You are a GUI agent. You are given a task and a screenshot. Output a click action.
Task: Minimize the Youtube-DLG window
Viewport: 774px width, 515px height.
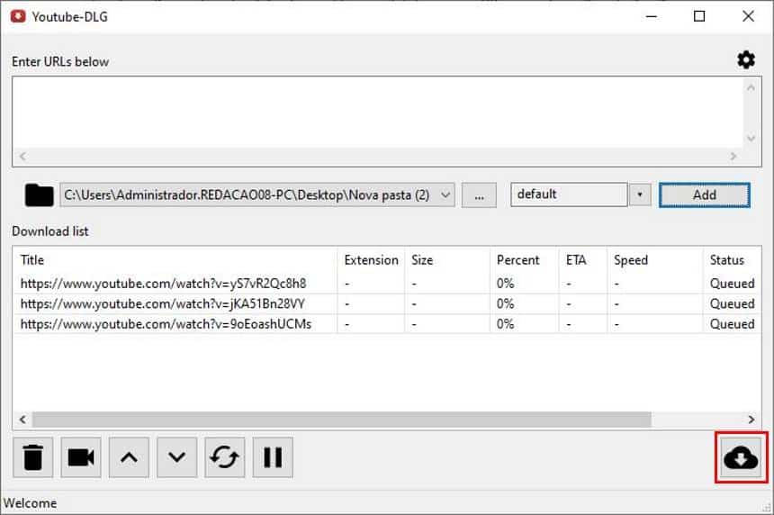point(652,16)
